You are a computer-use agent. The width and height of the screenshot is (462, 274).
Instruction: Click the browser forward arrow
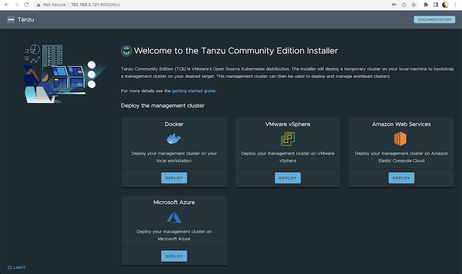16,5
